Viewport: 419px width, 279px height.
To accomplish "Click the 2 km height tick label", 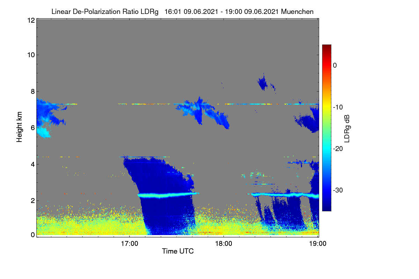I will pyautogui.click(x=32, y=201).
